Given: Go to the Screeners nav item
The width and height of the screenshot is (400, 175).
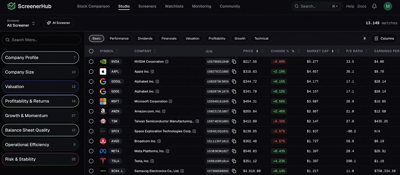Looking at the screenshot, I should 147,6.
